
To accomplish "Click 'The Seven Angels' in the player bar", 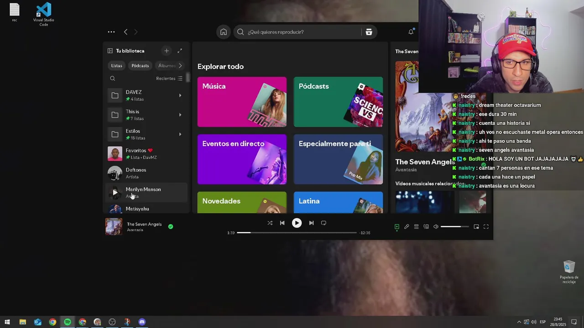I will tap(144, 224).
